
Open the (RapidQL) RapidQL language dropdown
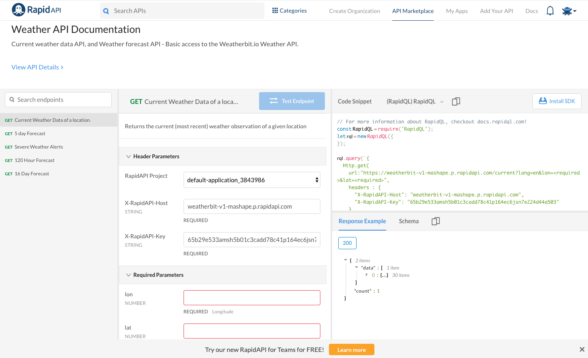point(414,101)
